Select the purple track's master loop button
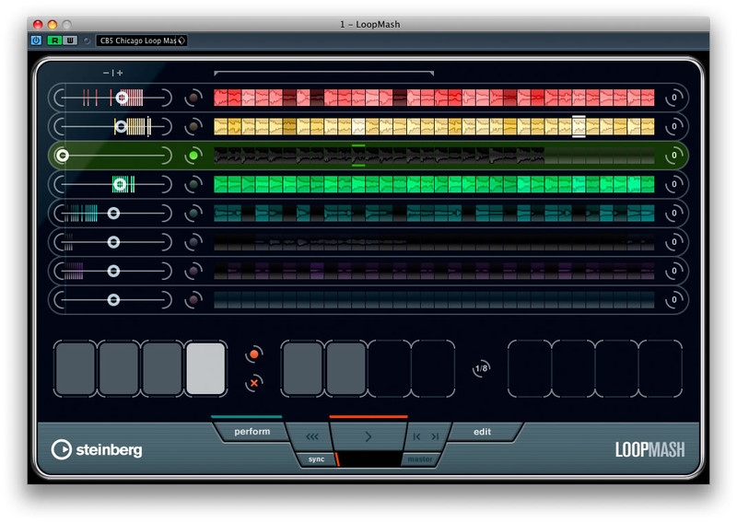The image size is (737, 522). pyautogui.click(x=193, y=271)
